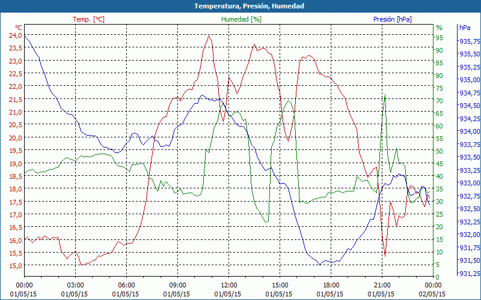
Task: Click pressure axis value '935,25'
Action: coord(470,67)
